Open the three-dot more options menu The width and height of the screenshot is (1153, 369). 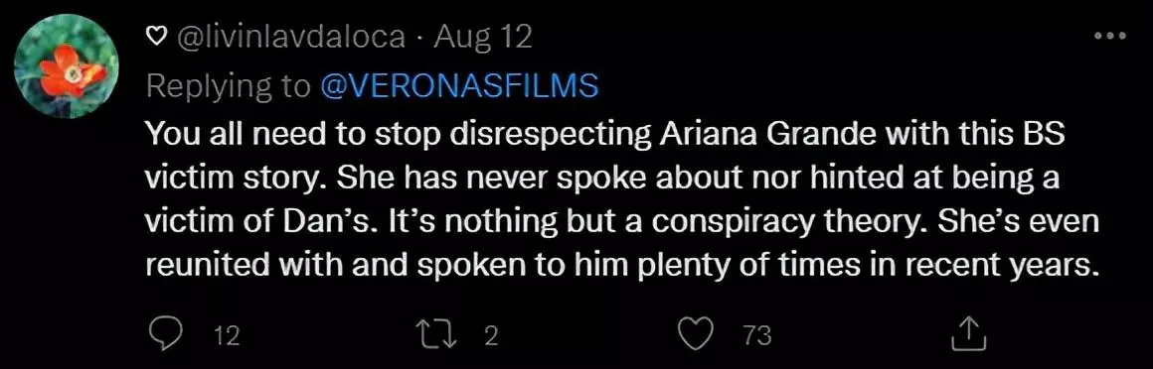point(1110,35)
